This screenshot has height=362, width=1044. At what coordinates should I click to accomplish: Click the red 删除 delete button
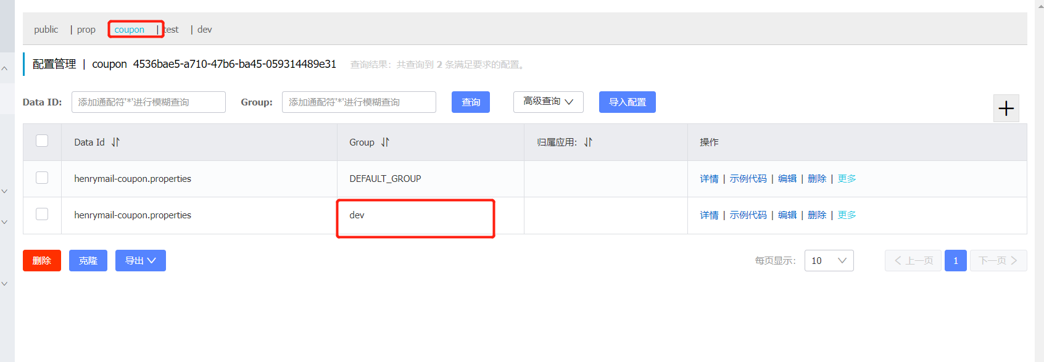tap(41, 260)
